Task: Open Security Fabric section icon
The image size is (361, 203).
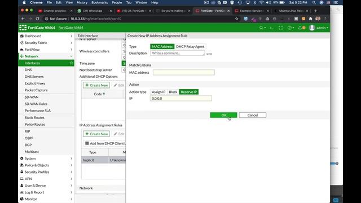Action: [x=21, y=43]
